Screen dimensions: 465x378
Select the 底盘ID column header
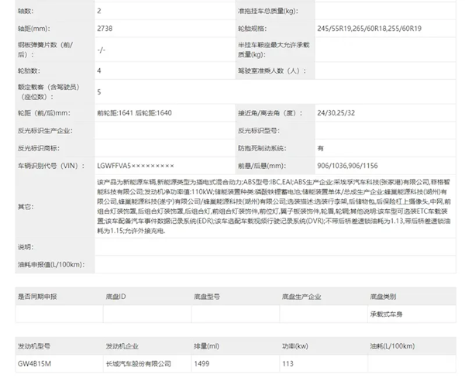117,297
